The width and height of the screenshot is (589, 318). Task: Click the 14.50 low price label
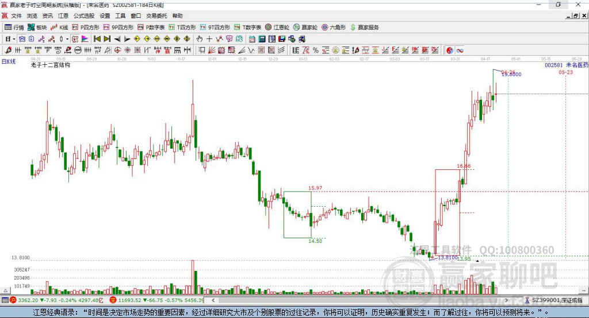pyautogui.click(x=315, y=241)
